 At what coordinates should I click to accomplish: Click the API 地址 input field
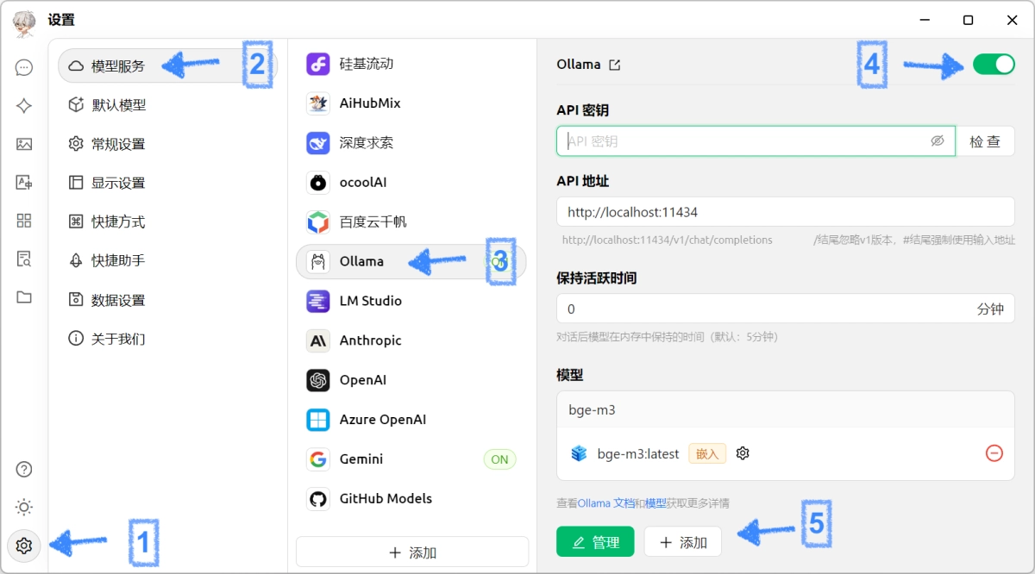point(786,212)
